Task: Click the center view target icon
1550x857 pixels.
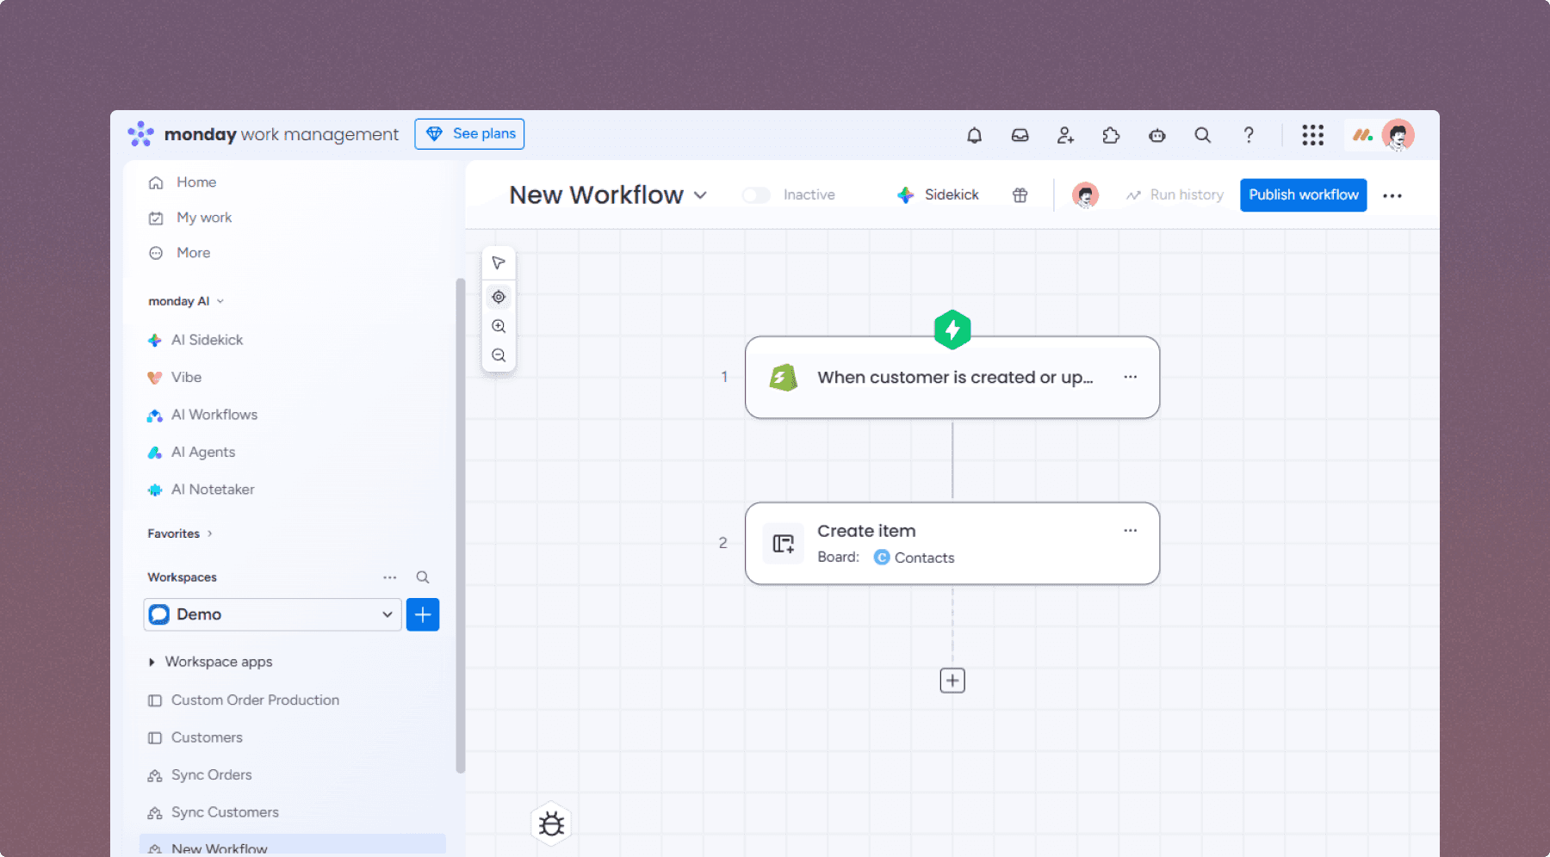Action: pos(499,297)
